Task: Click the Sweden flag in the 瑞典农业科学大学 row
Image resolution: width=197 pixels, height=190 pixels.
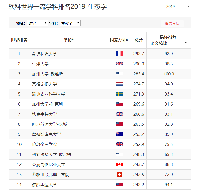Action: coord(119,94)
